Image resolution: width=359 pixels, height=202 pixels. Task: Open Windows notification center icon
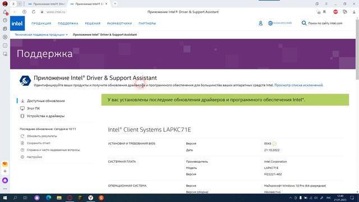point(352,198)
